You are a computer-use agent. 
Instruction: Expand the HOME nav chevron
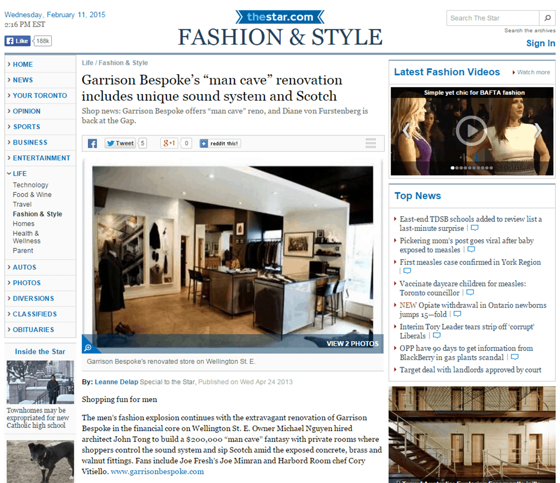click(9, 64)
